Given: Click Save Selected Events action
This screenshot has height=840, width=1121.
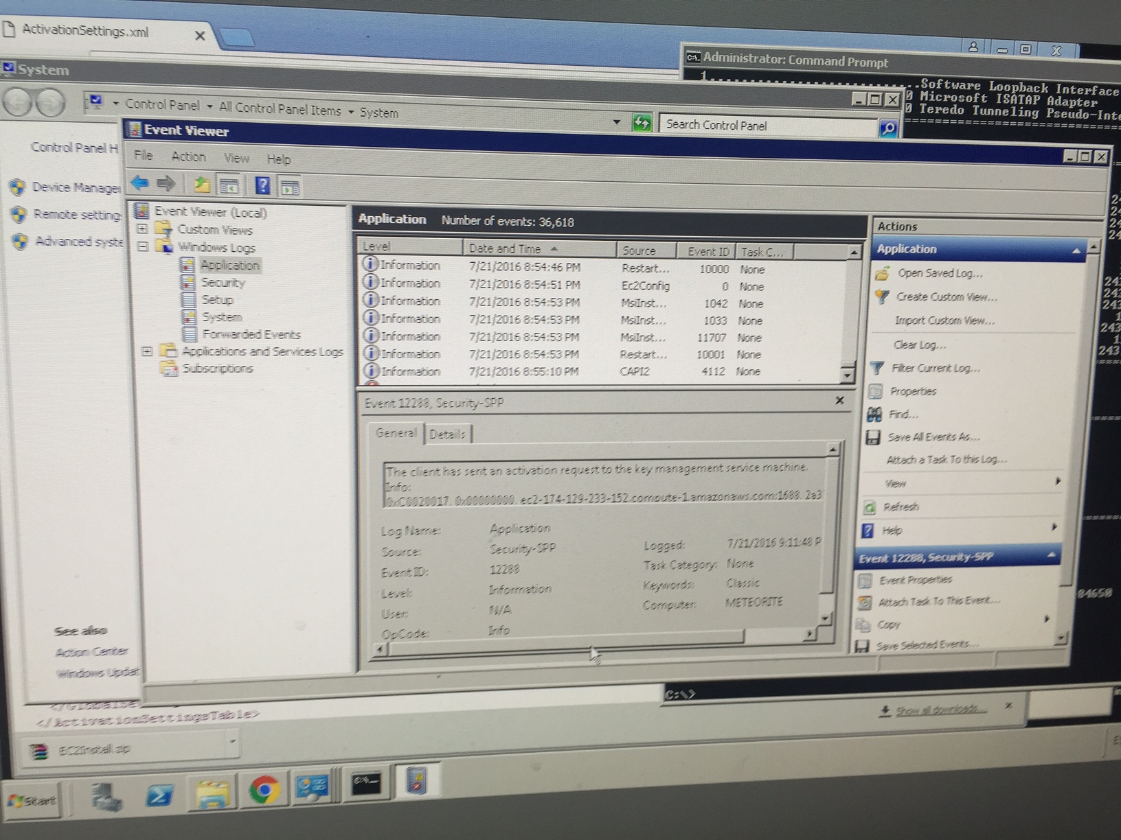Looking at the screenshot, I should pyautogui.click(x=926, y=644).
